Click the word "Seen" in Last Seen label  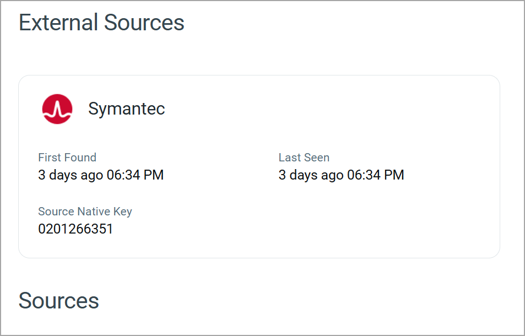tap(317, 158)
